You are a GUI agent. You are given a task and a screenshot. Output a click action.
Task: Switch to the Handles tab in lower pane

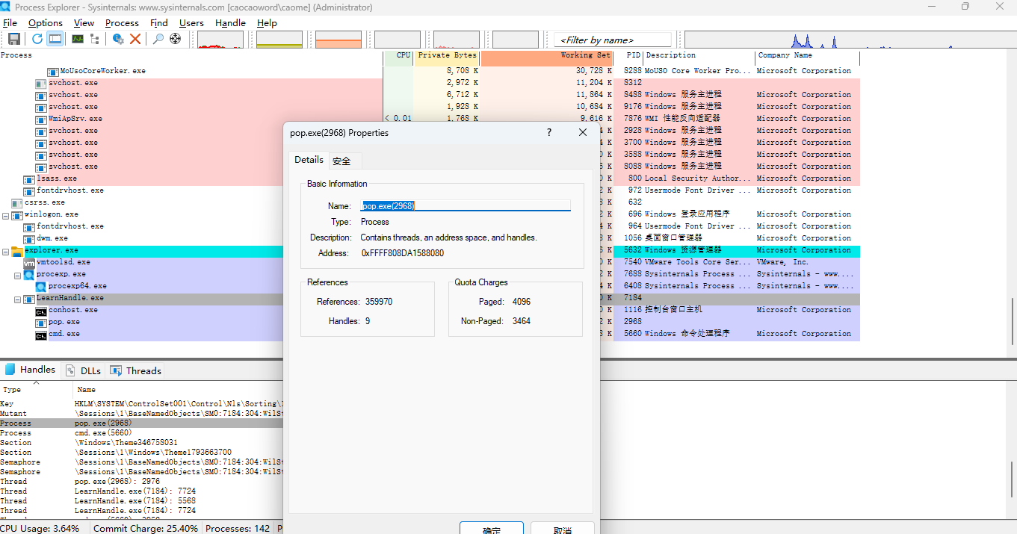(x=31, y=370)
